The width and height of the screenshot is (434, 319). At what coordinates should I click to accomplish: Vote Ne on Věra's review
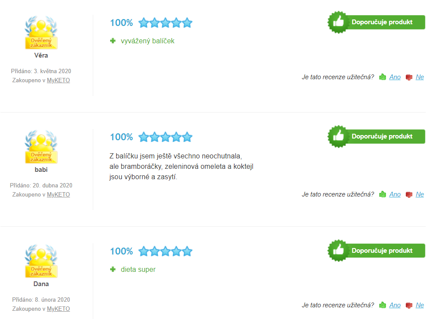point(420,77)
